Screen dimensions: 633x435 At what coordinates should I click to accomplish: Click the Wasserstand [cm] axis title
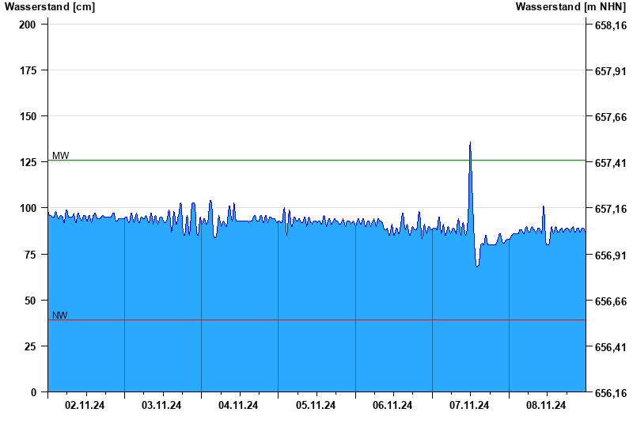[x=50, y=6]
